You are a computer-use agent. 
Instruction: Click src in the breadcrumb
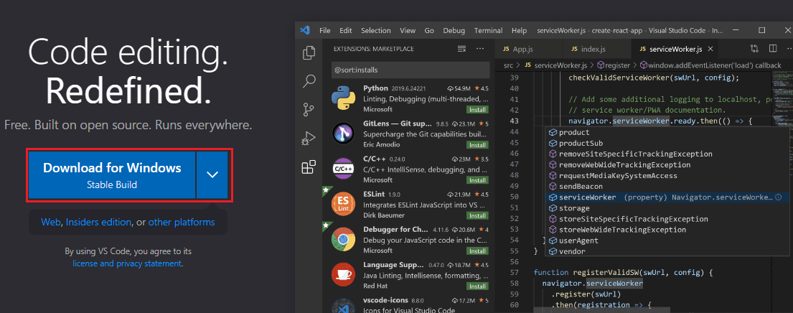tap(508, 65)
